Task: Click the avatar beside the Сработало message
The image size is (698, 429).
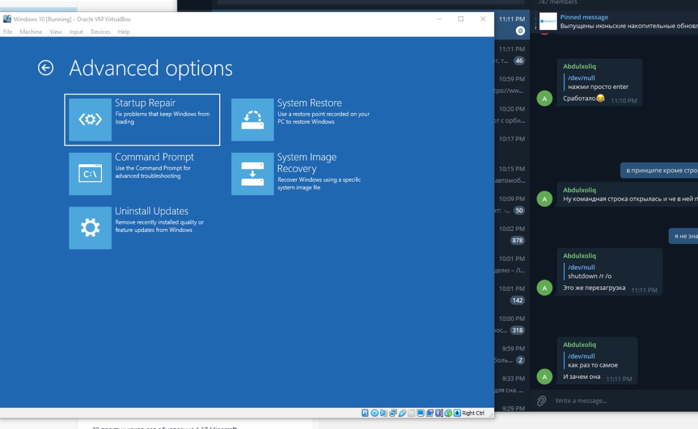Action: (544, 98)
